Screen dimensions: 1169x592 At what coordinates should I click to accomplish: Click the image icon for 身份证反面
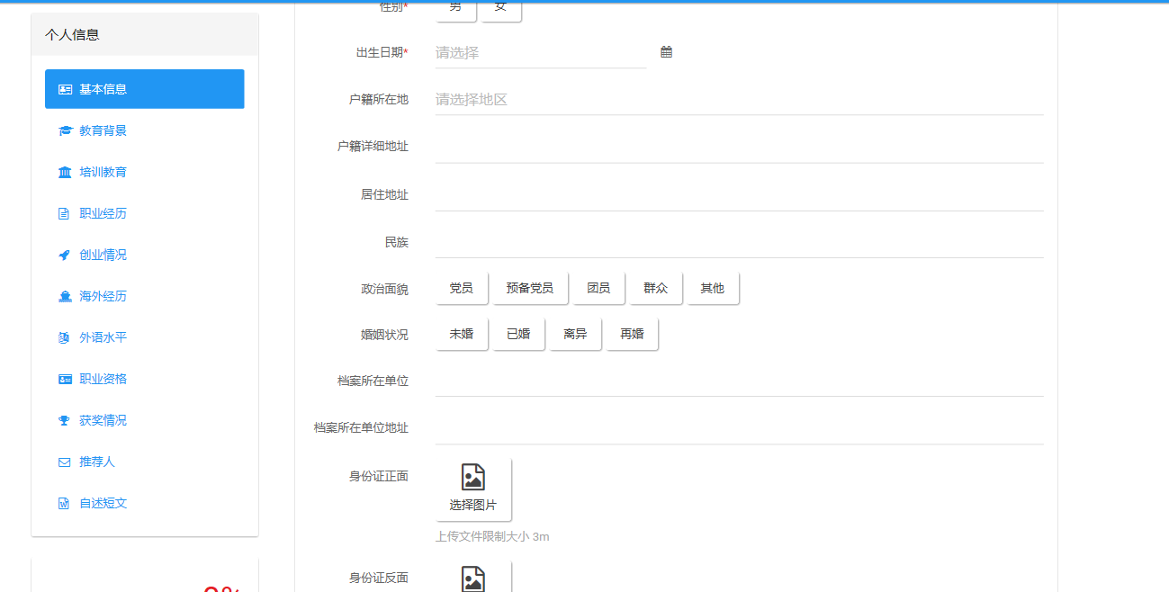[473, 579]
